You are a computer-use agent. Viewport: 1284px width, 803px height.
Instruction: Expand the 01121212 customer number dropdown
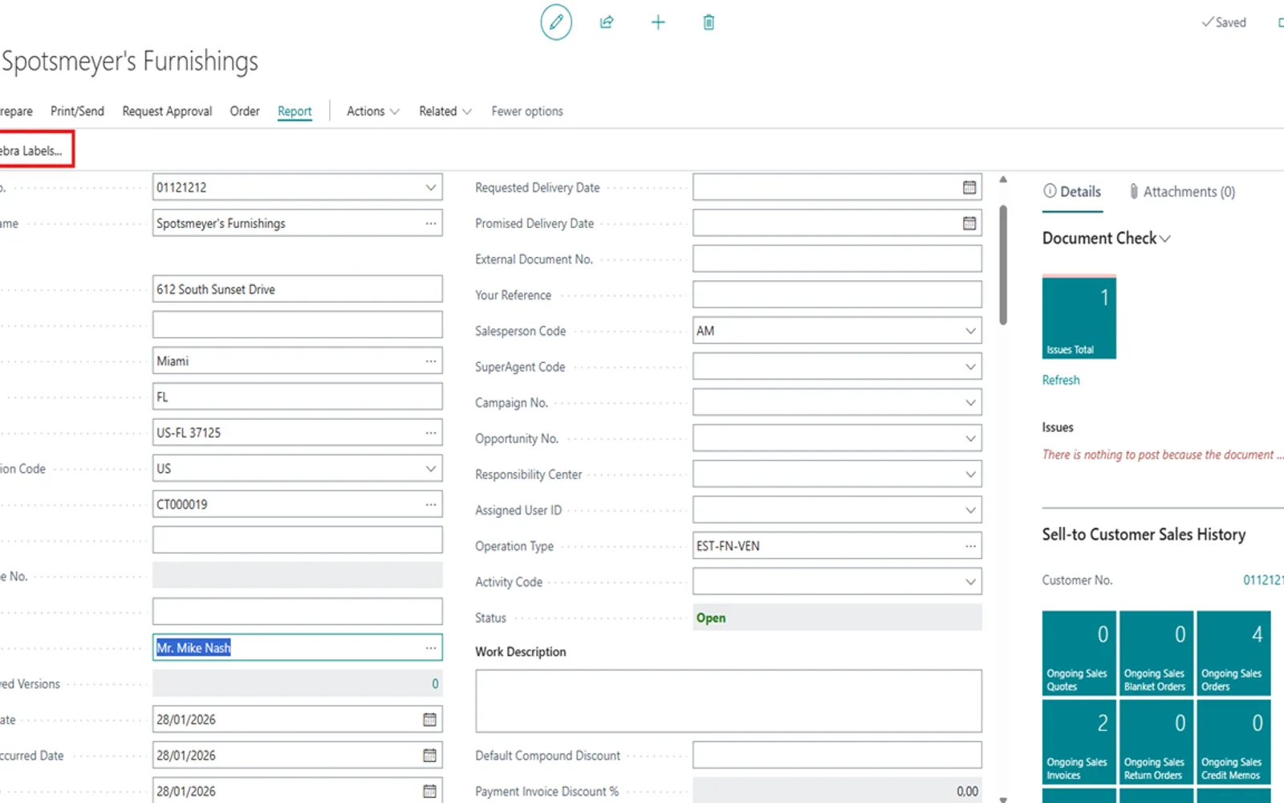tap(431, 187)
